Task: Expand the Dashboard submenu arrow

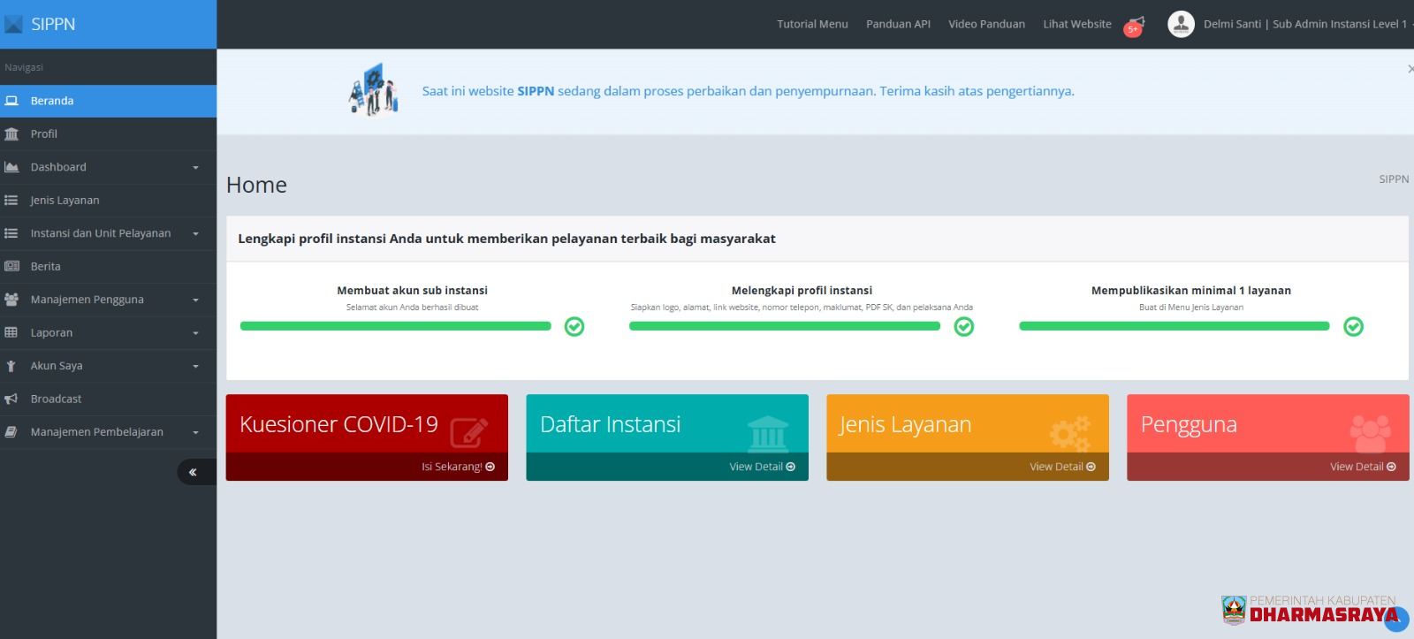Action: point(195,168)
